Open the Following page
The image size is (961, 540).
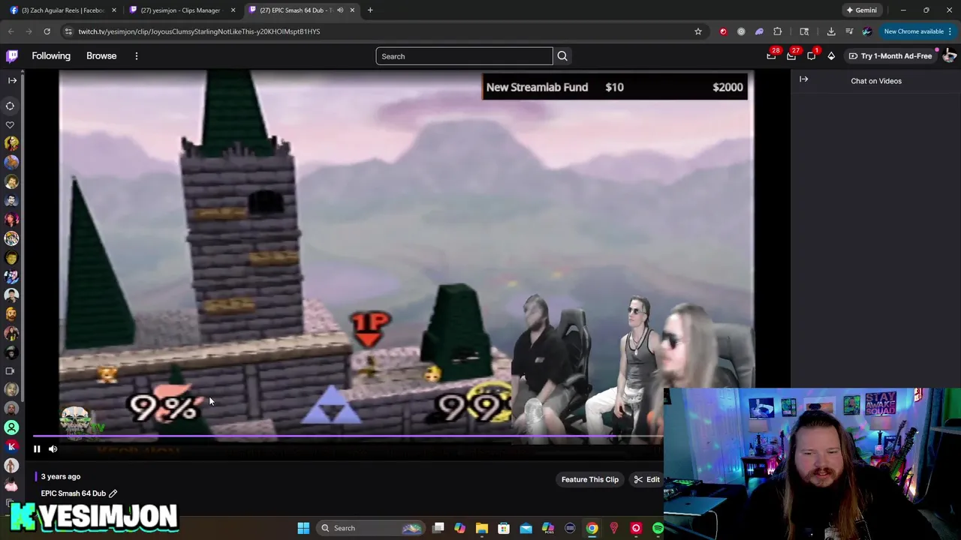click(51, 56)
